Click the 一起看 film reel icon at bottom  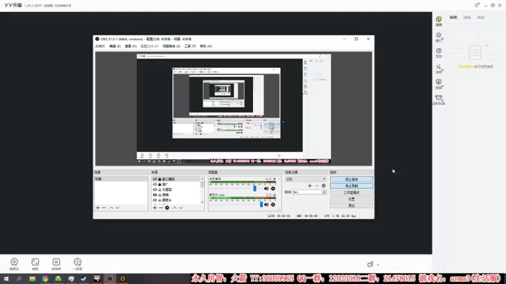pyautogui.click(x=77, y=264)
